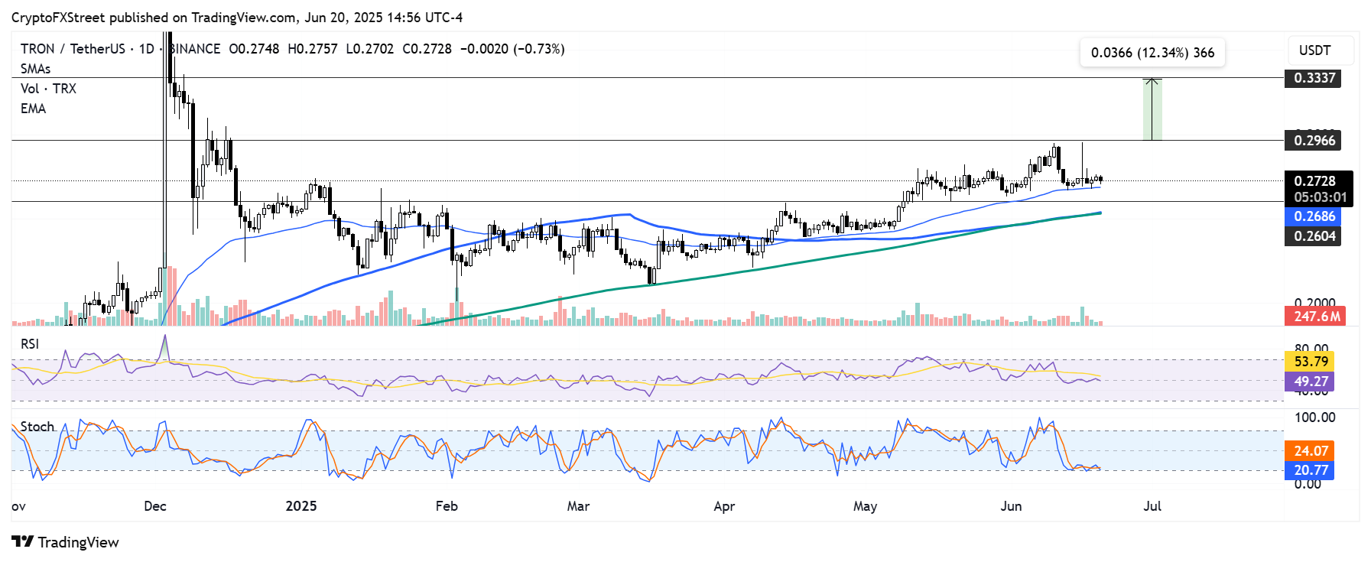
Task: Click the 0.3337 price level label
Action: pyautogui.click(x=1314, y=78)
